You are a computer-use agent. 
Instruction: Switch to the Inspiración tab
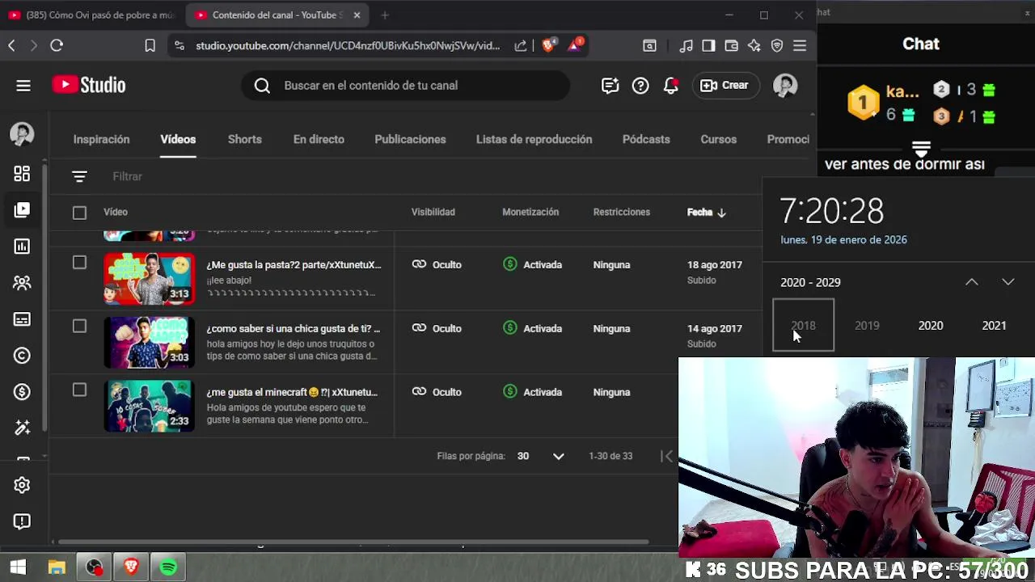pyautogui.click(x=101, y=139)
